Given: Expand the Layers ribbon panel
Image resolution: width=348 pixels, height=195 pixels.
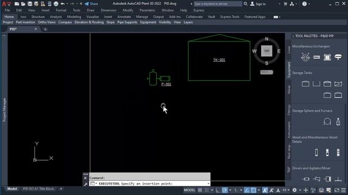Looking at the screenshot, I should click(x=188, y=22).
